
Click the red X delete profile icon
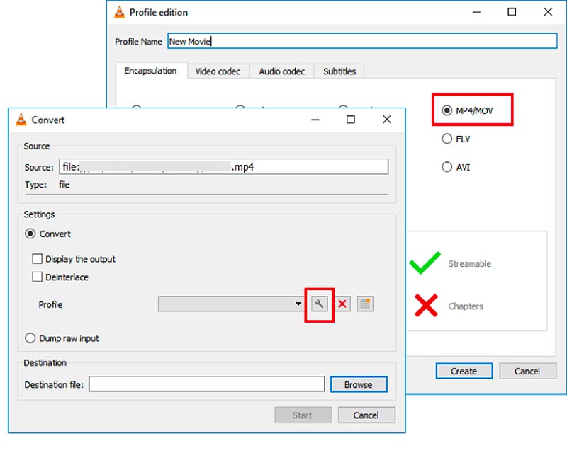[x=342, y=304]
